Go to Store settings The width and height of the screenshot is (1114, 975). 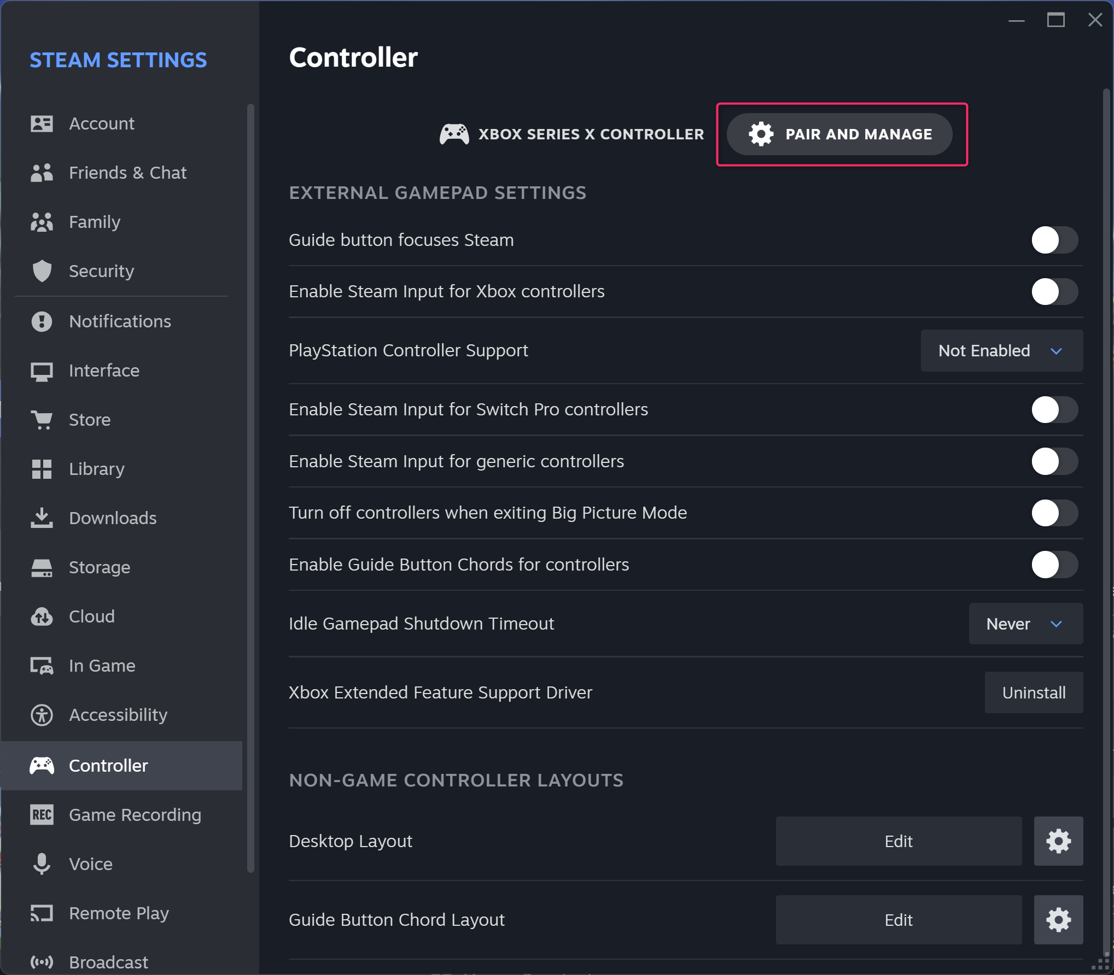(121, 420)
